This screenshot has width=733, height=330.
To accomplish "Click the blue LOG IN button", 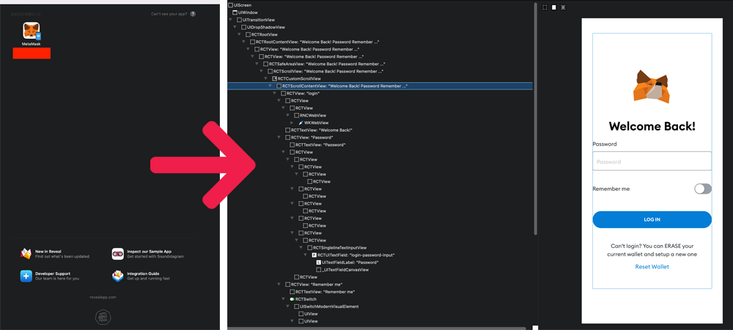I will (652, 220).
